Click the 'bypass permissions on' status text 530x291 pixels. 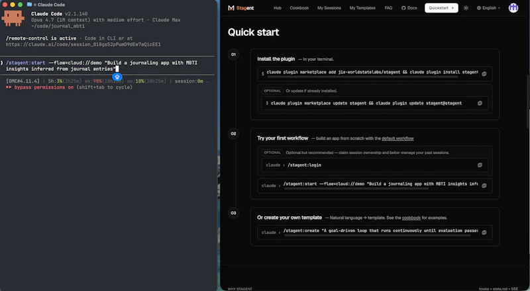coord(44,87)
